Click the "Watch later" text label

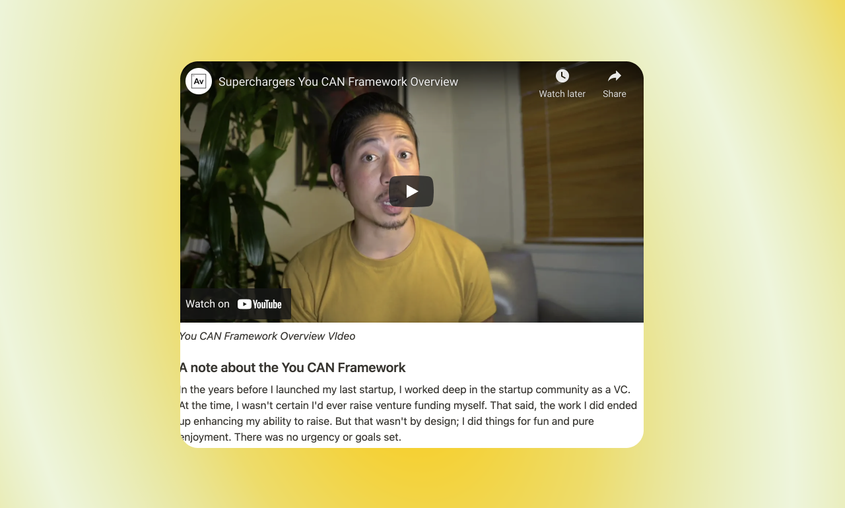[562, 94]
